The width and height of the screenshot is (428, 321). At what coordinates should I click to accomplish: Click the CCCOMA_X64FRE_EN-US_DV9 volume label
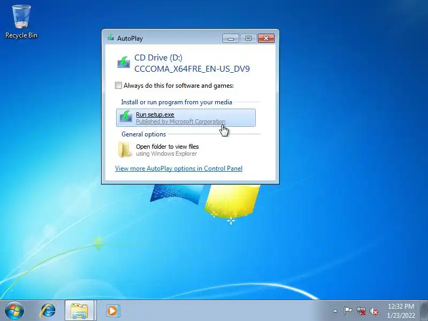pyautogui.click(x=192, y=69)
